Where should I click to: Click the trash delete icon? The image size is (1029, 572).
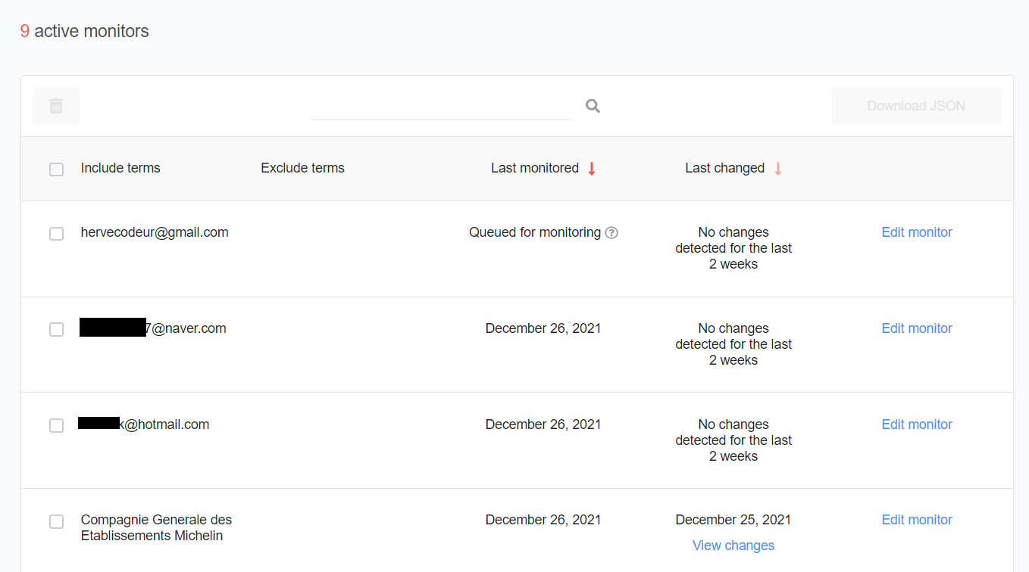pos(56,106)
